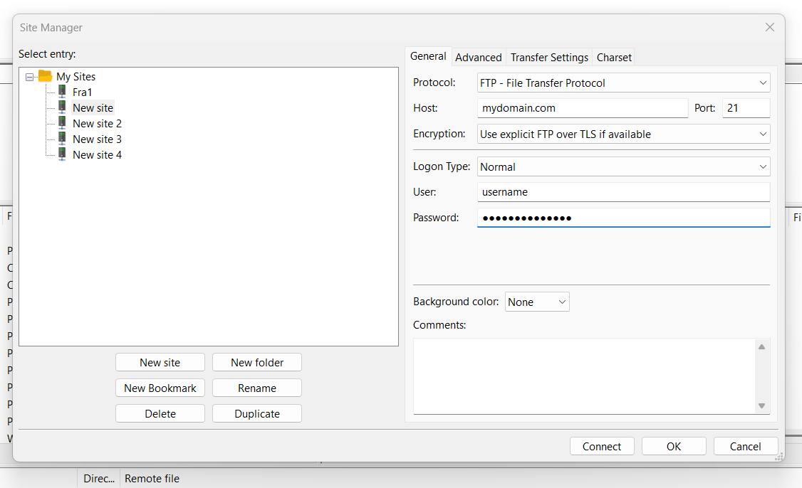Click the Connect button
Viewport: 802px width, 488px height.
point(602,446)
